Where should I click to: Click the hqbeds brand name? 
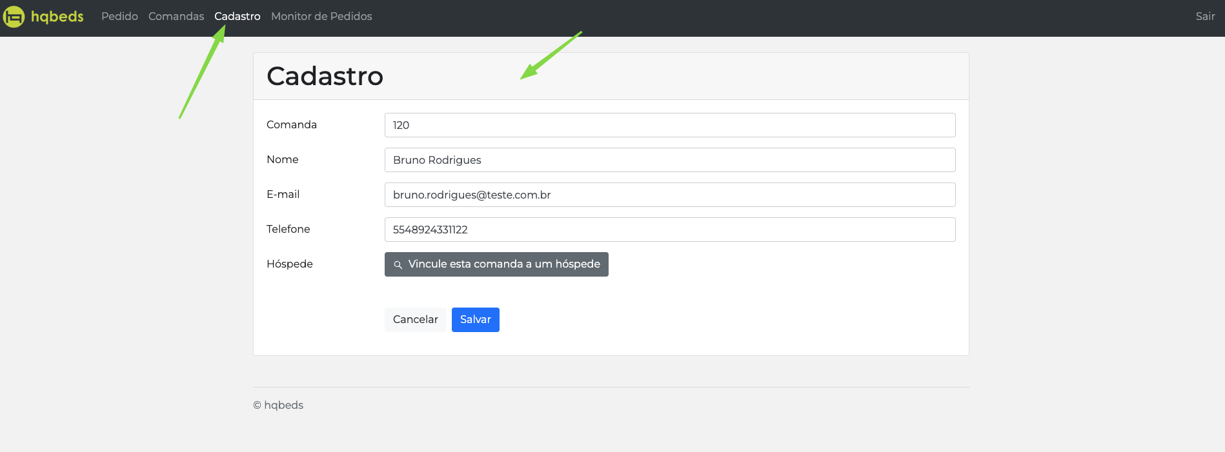coord(57,16)
